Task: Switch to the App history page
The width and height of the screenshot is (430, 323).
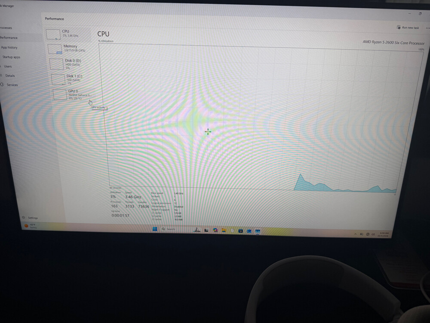Action: click(9, 47)
